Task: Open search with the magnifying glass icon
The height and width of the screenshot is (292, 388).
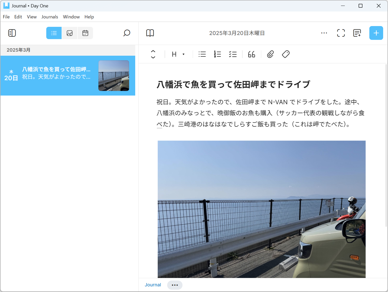Action: click(127, 33)
